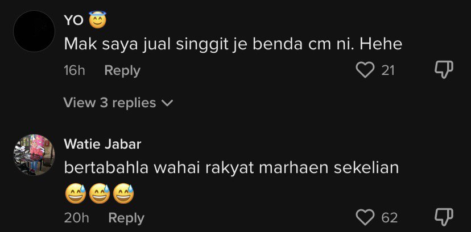Click the first sweat-smile emoji in Watie's comment
Image resolution: width=471 pixels, height=232 pixels.
point(76,193)
